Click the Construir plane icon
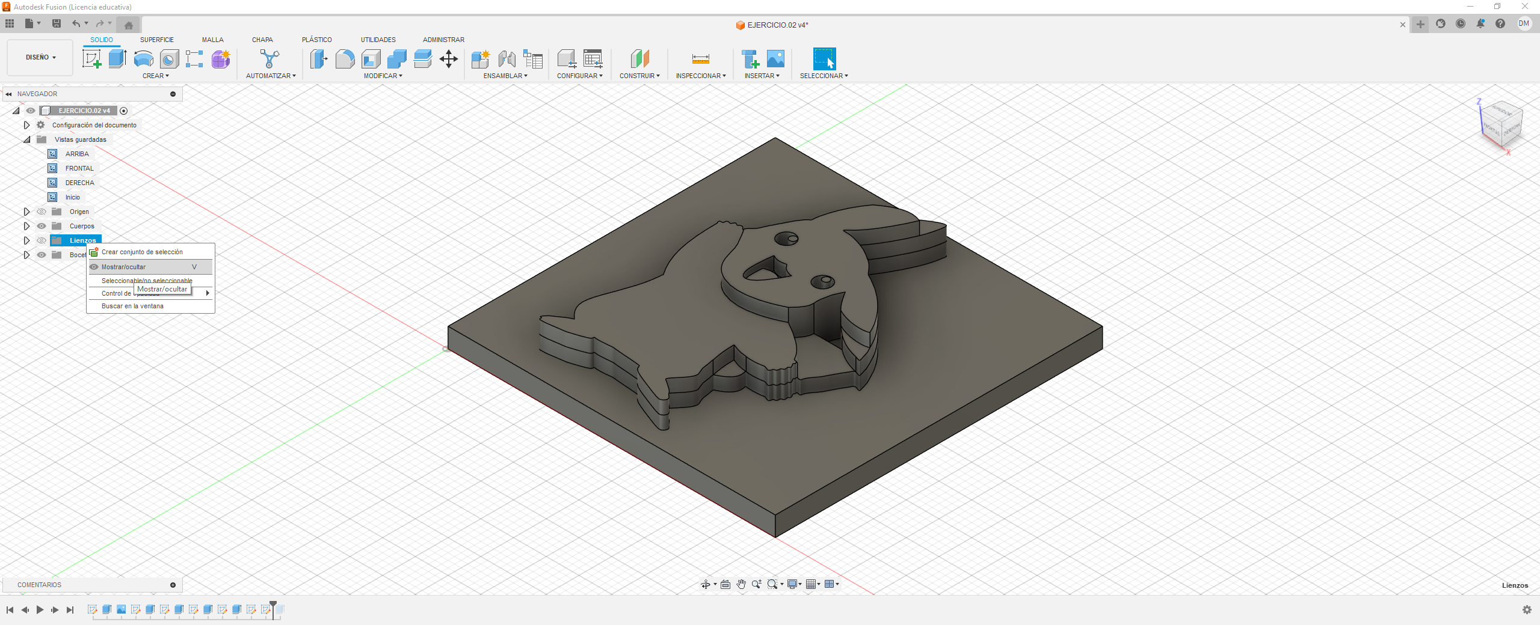Viewport: 1540px width, 625px height. click(x=640, y=59)
